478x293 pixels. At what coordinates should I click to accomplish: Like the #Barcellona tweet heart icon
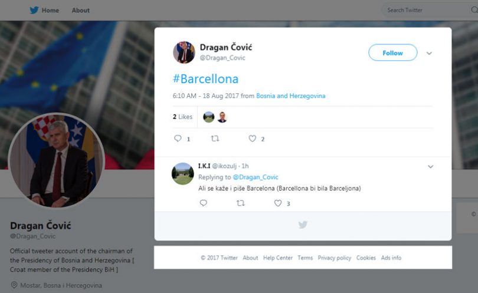(x=253, y=139)
